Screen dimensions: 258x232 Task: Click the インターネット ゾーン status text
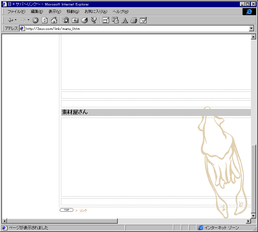click(x=222, y=228)
